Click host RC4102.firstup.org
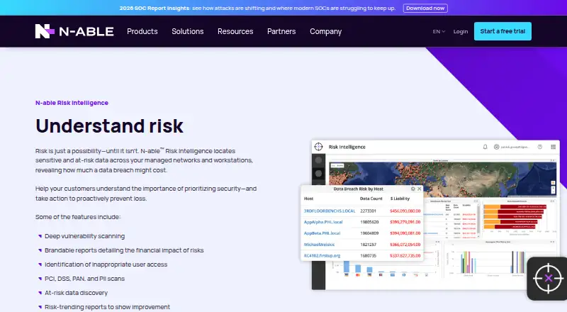The width and height of the screenshot is (567, 312). click(322, 255)
